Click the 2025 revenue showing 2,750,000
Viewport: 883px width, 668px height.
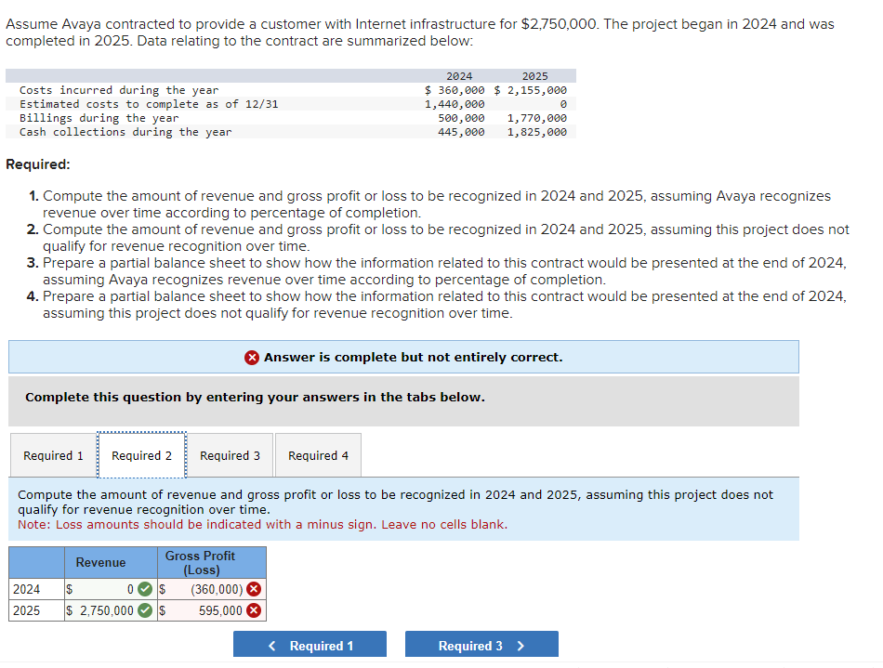(102, 610)
